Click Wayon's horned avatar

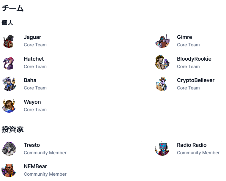click(9, 106)
